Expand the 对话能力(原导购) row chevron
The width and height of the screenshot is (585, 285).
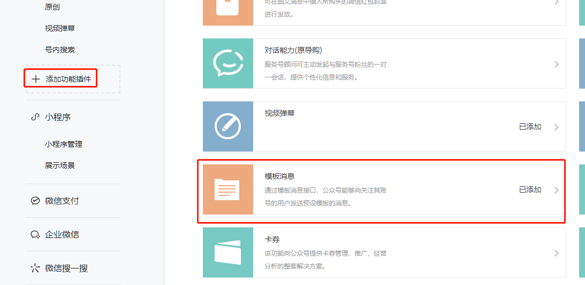click(x=556, y=64)
